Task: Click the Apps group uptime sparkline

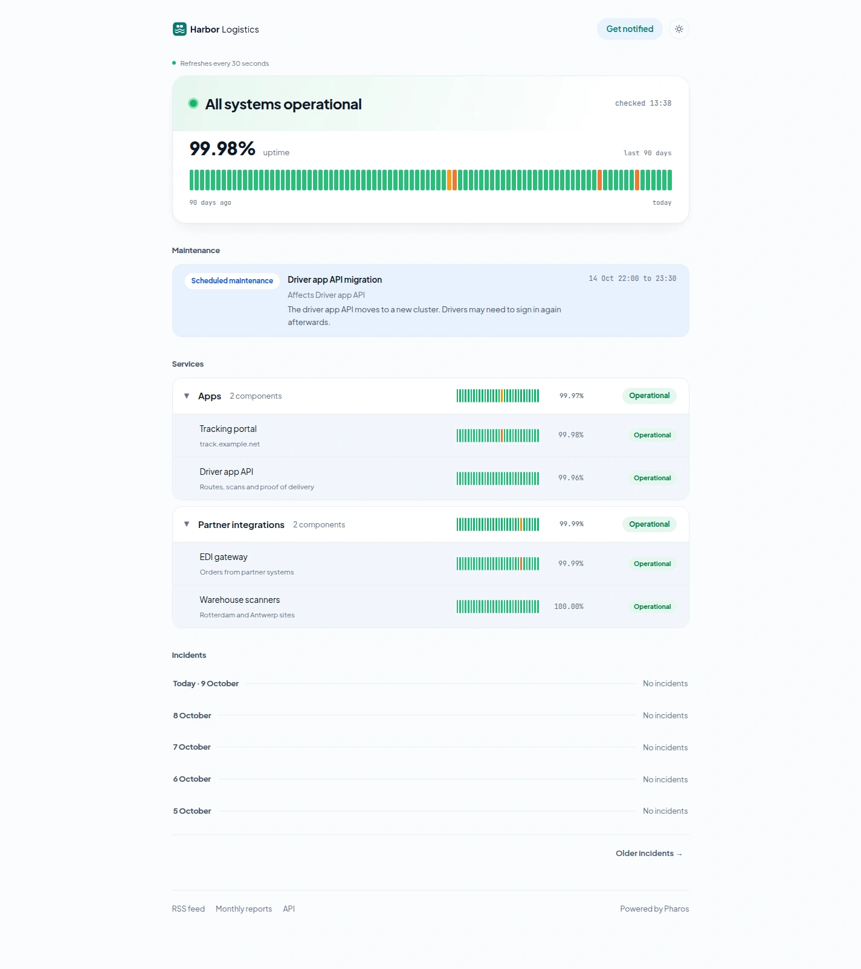Action: (x=498, y=396)
